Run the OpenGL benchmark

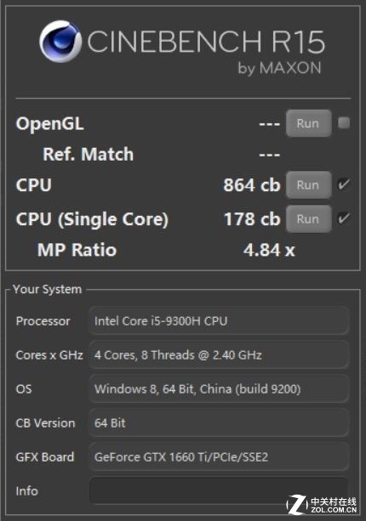308,123
